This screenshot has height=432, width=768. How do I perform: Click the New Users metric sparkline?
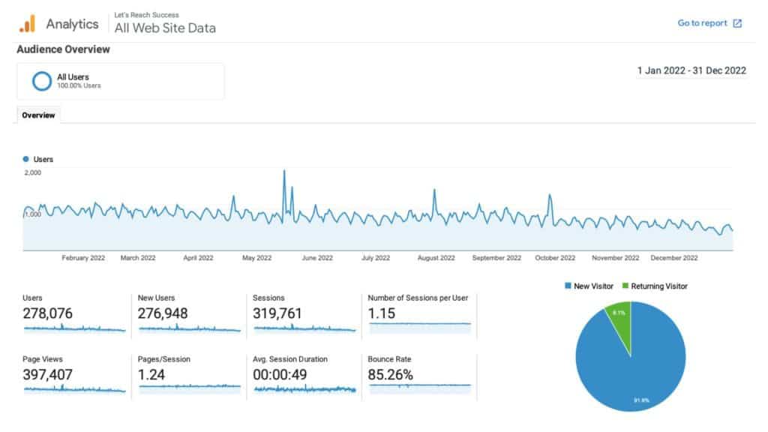(x=189, y=328)
